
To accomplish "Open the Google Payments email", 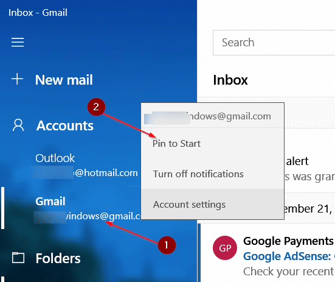I will click(x=288, y=241).
